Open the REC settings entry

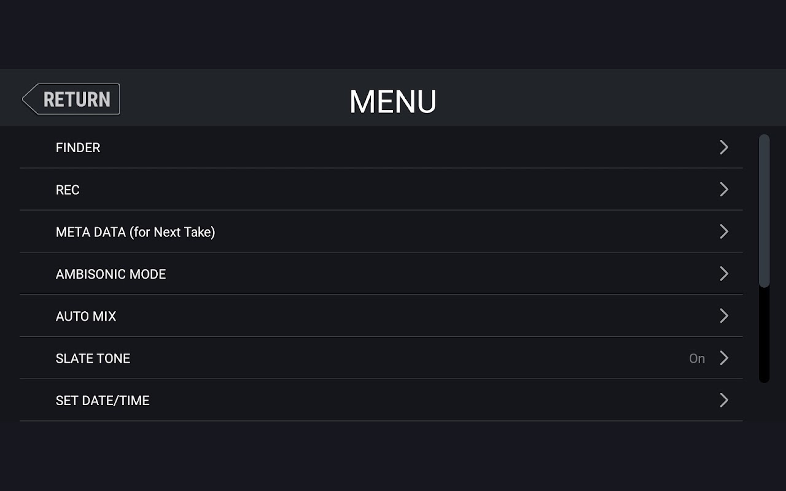pos(381,190)
